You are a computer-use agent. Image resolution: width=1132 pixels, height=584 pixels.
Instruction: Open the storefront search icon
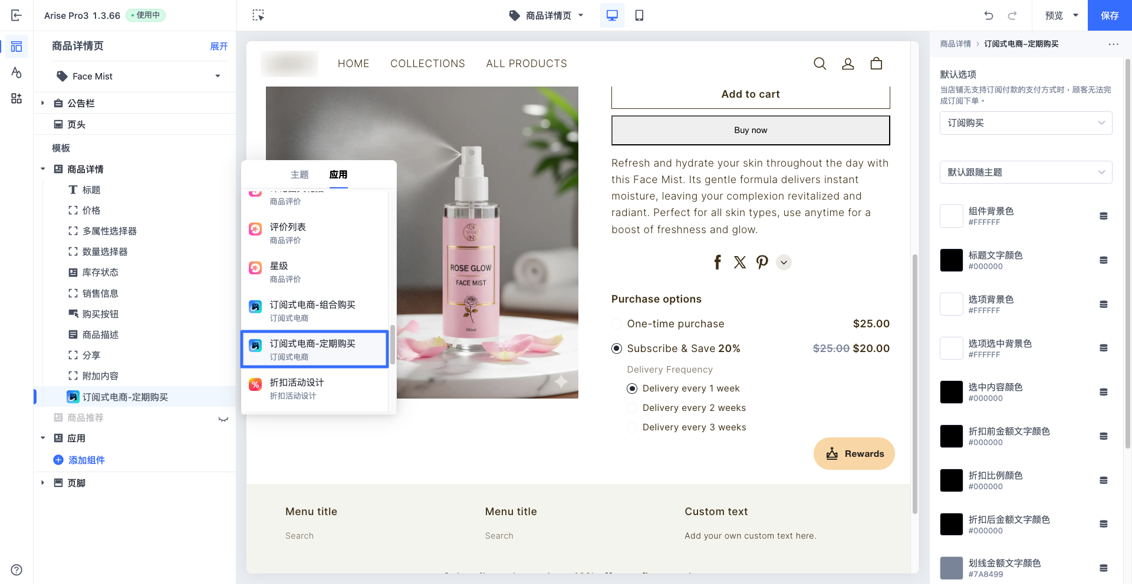point(820,64)
